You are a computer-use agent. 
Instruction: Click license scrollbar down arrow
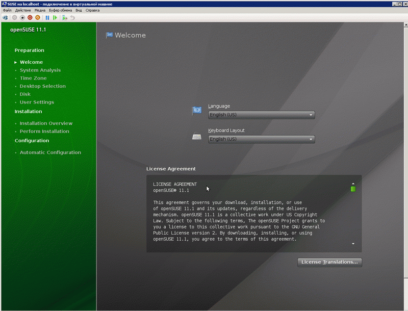tap(353, 244)
